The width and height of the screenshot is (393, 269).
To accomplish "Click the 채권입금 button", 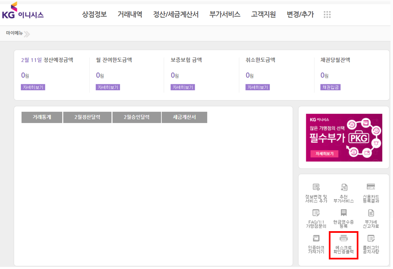I will click(x=330, y=87).
